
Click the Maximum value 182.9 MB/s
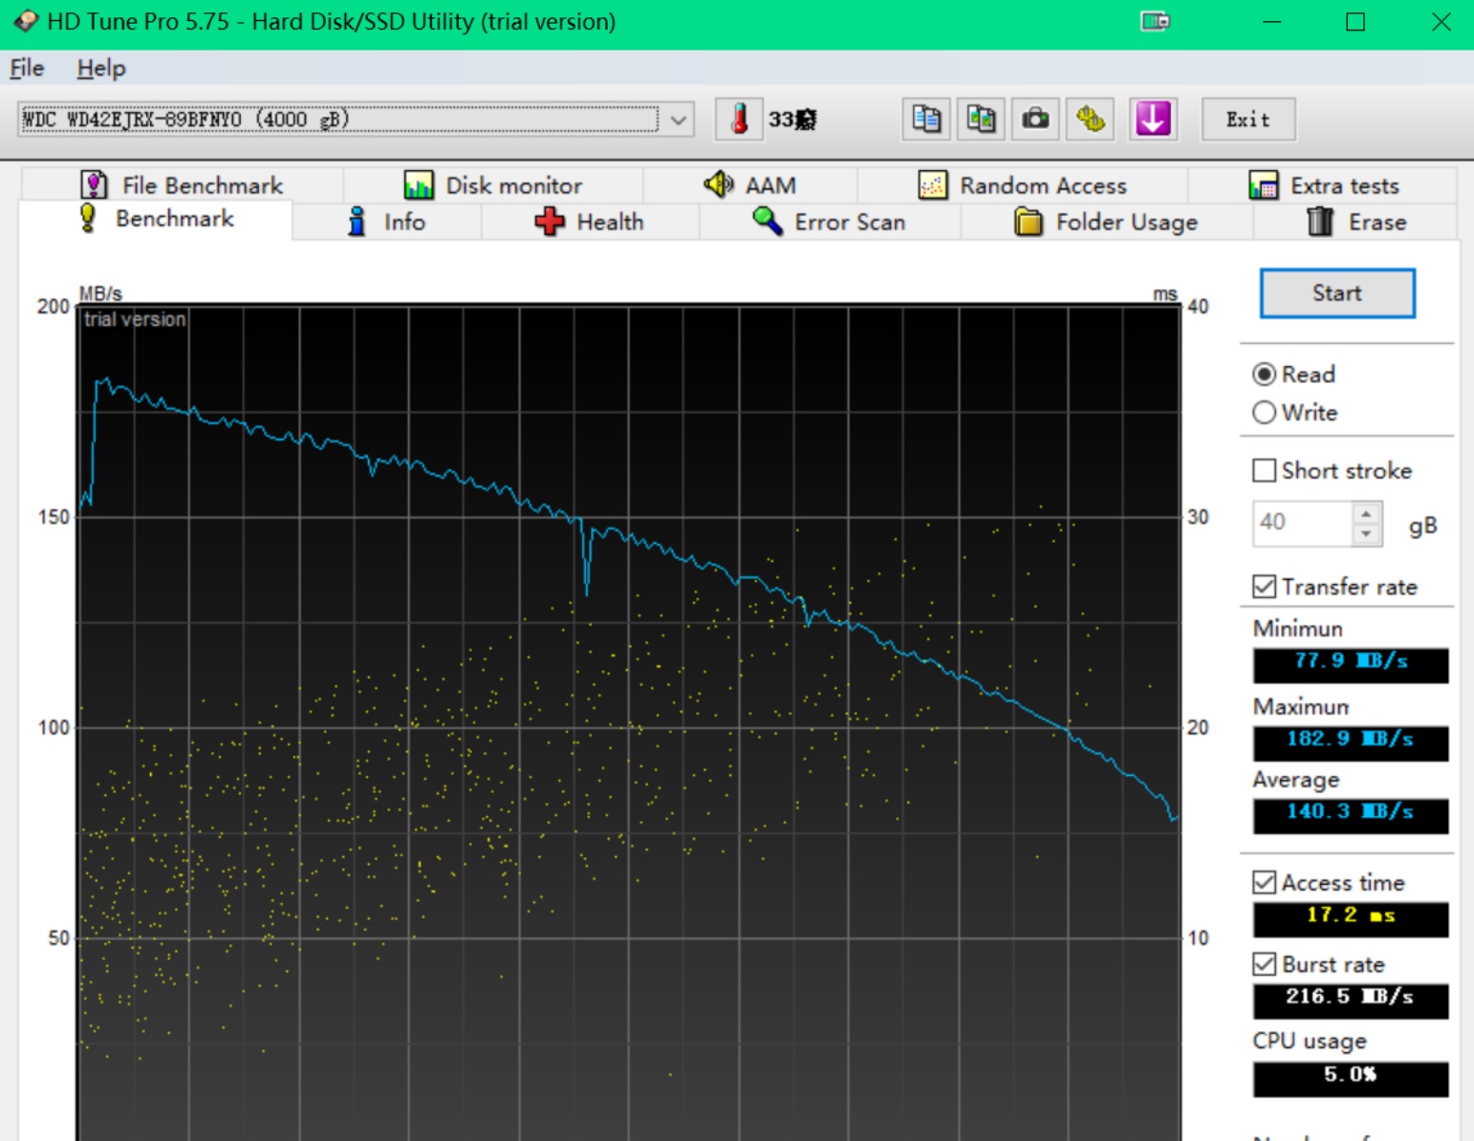coord(1351,743)
